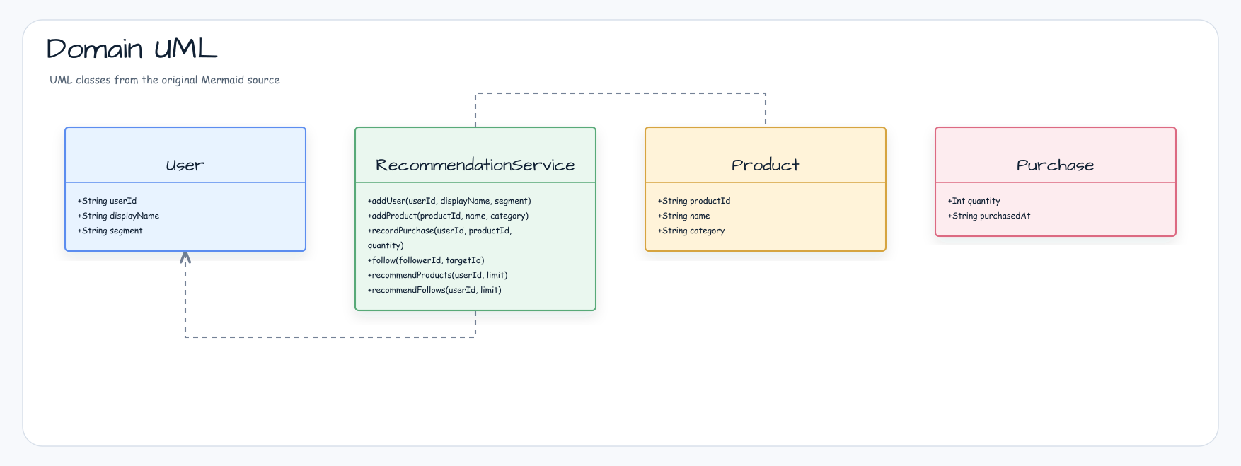
Task: Click the 'quantity)' continuation line in RecommendationService
Action: click(386, 245)
